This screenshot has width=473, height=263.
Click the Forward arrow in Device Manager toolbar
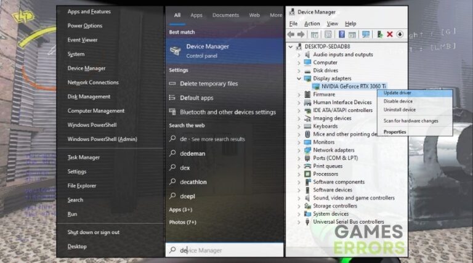pos(301,34)
